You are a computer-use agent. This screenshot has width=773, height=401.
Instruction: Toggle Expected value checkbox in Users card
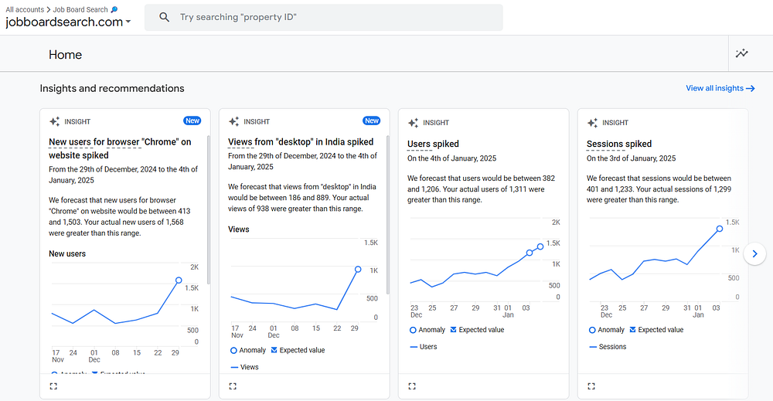(x=454, y=330)
